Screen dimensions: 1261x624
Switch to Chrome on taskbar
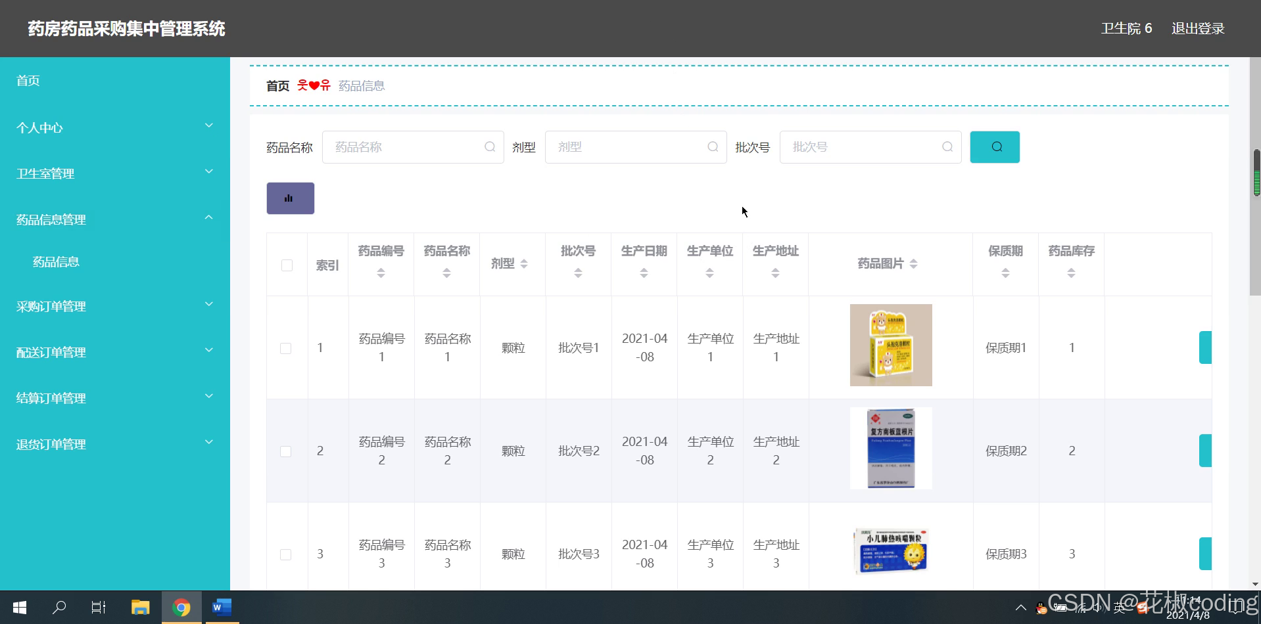(x=181, y=608)
